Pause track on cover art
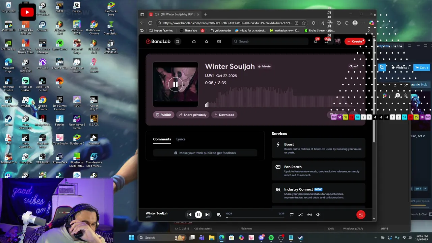432x243 pixels. 175,84
